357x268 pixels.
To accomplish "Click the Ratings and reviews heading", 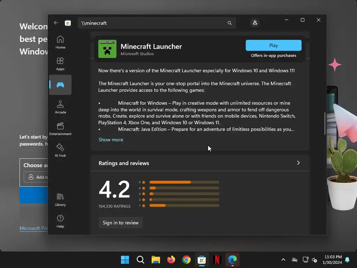I will (124, 163).
